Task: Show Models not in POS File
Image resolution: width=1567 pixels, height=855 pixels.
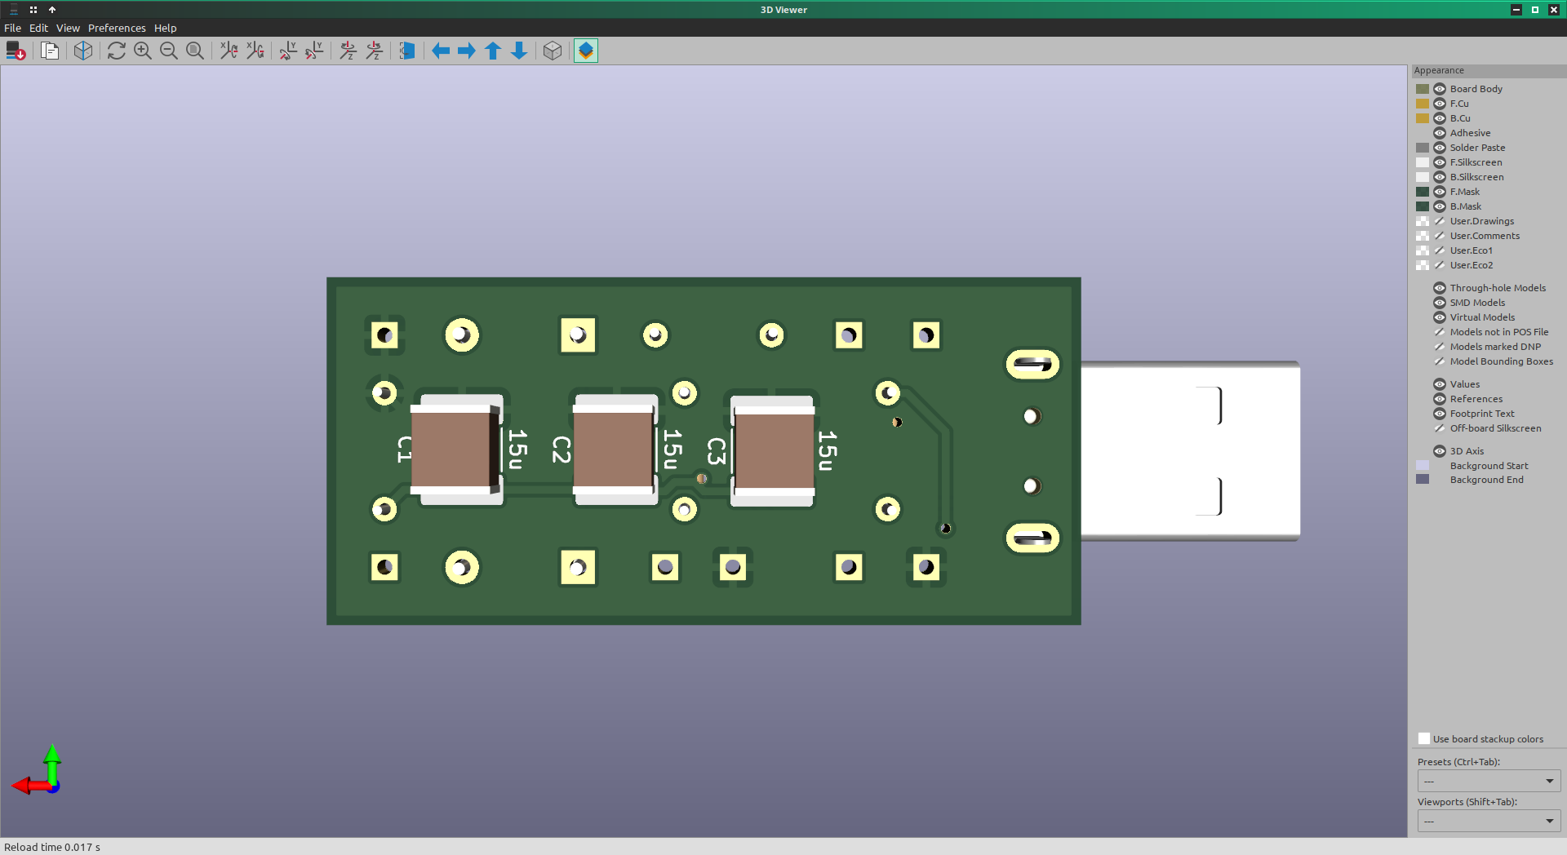Action: click(x=1440, y=332)
